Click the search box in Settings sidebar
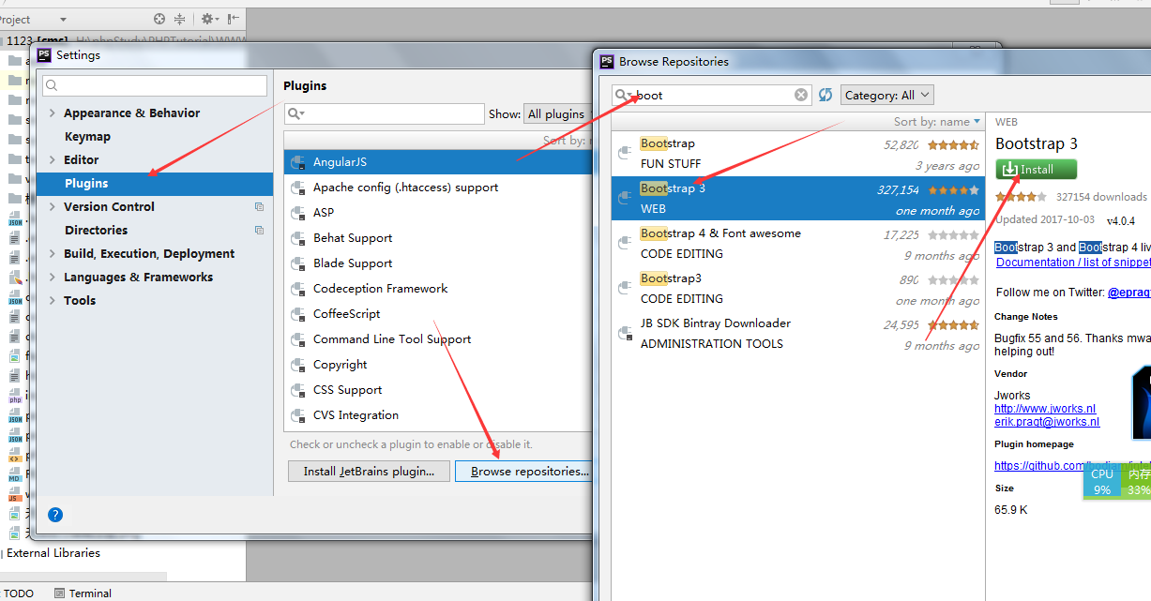This screenshot has width=1151, height=601. click(x=155, y=85)
